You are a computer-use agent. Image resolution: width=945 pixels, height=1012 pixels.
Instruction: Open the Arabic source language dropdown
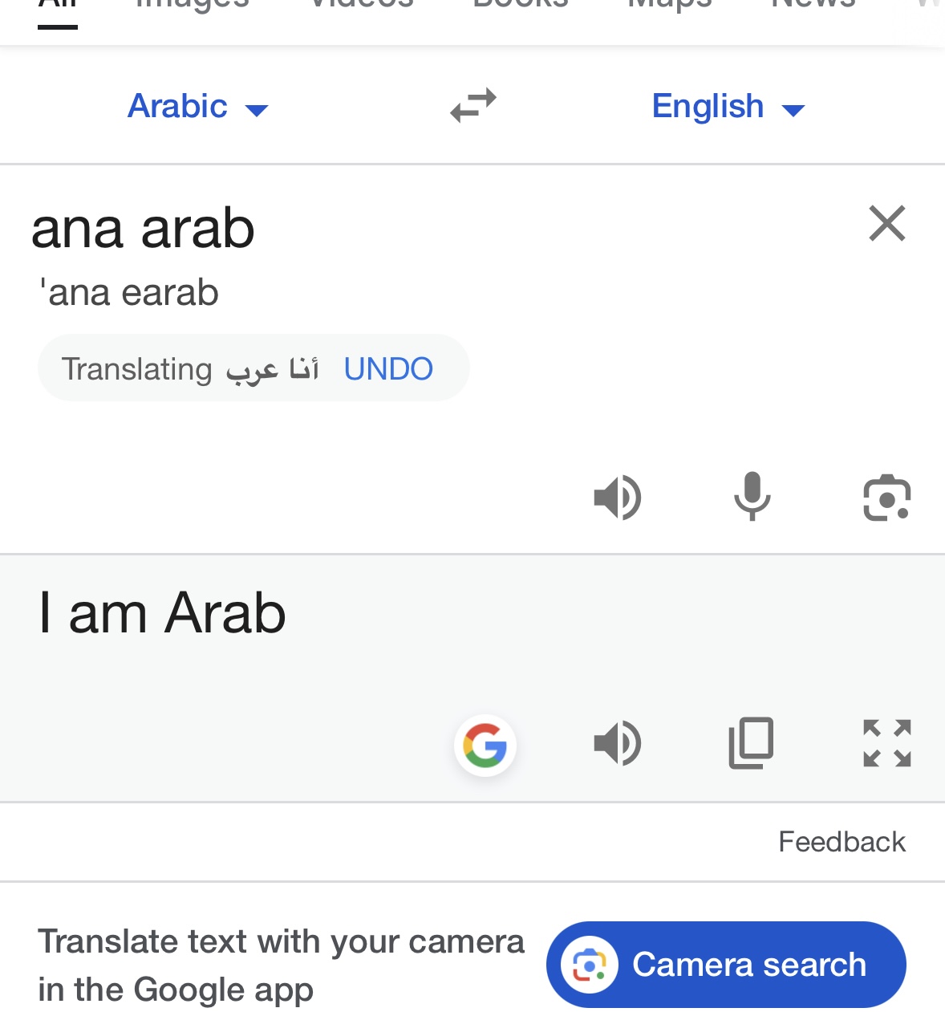197,107
